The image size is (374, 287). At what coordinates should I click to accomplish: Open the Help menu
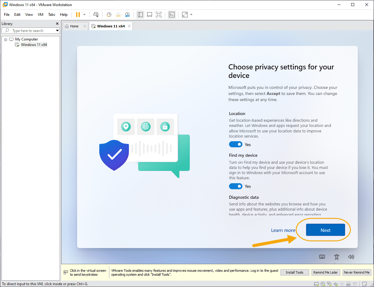point(64,15)
